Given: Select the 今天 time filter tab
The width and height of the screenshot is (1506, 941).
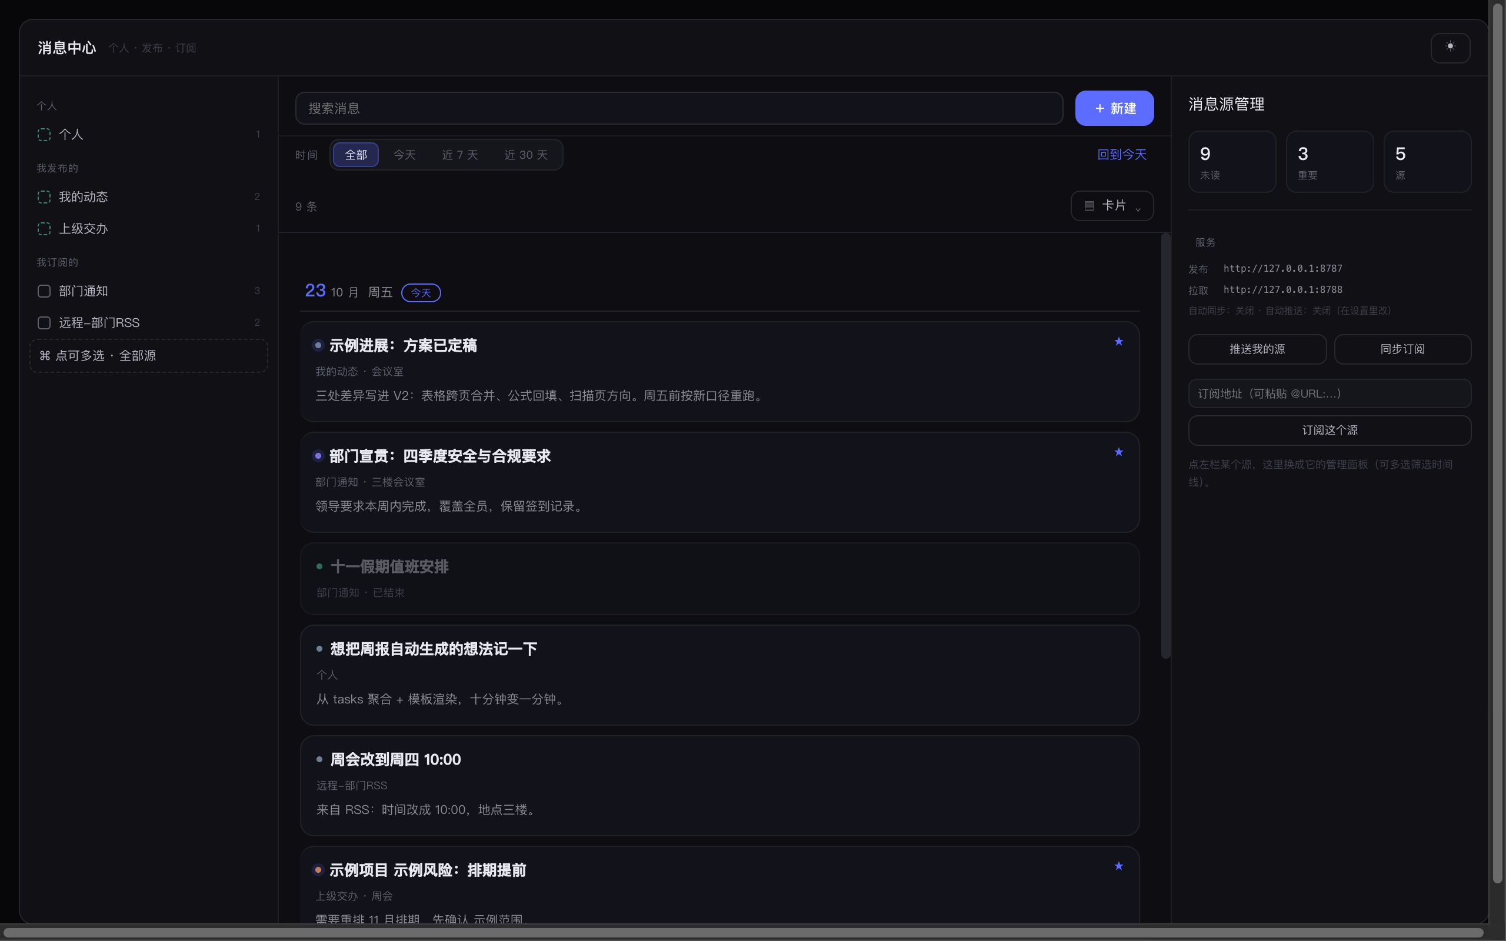Looking at the screenshot, I should (x=405, y=154).
